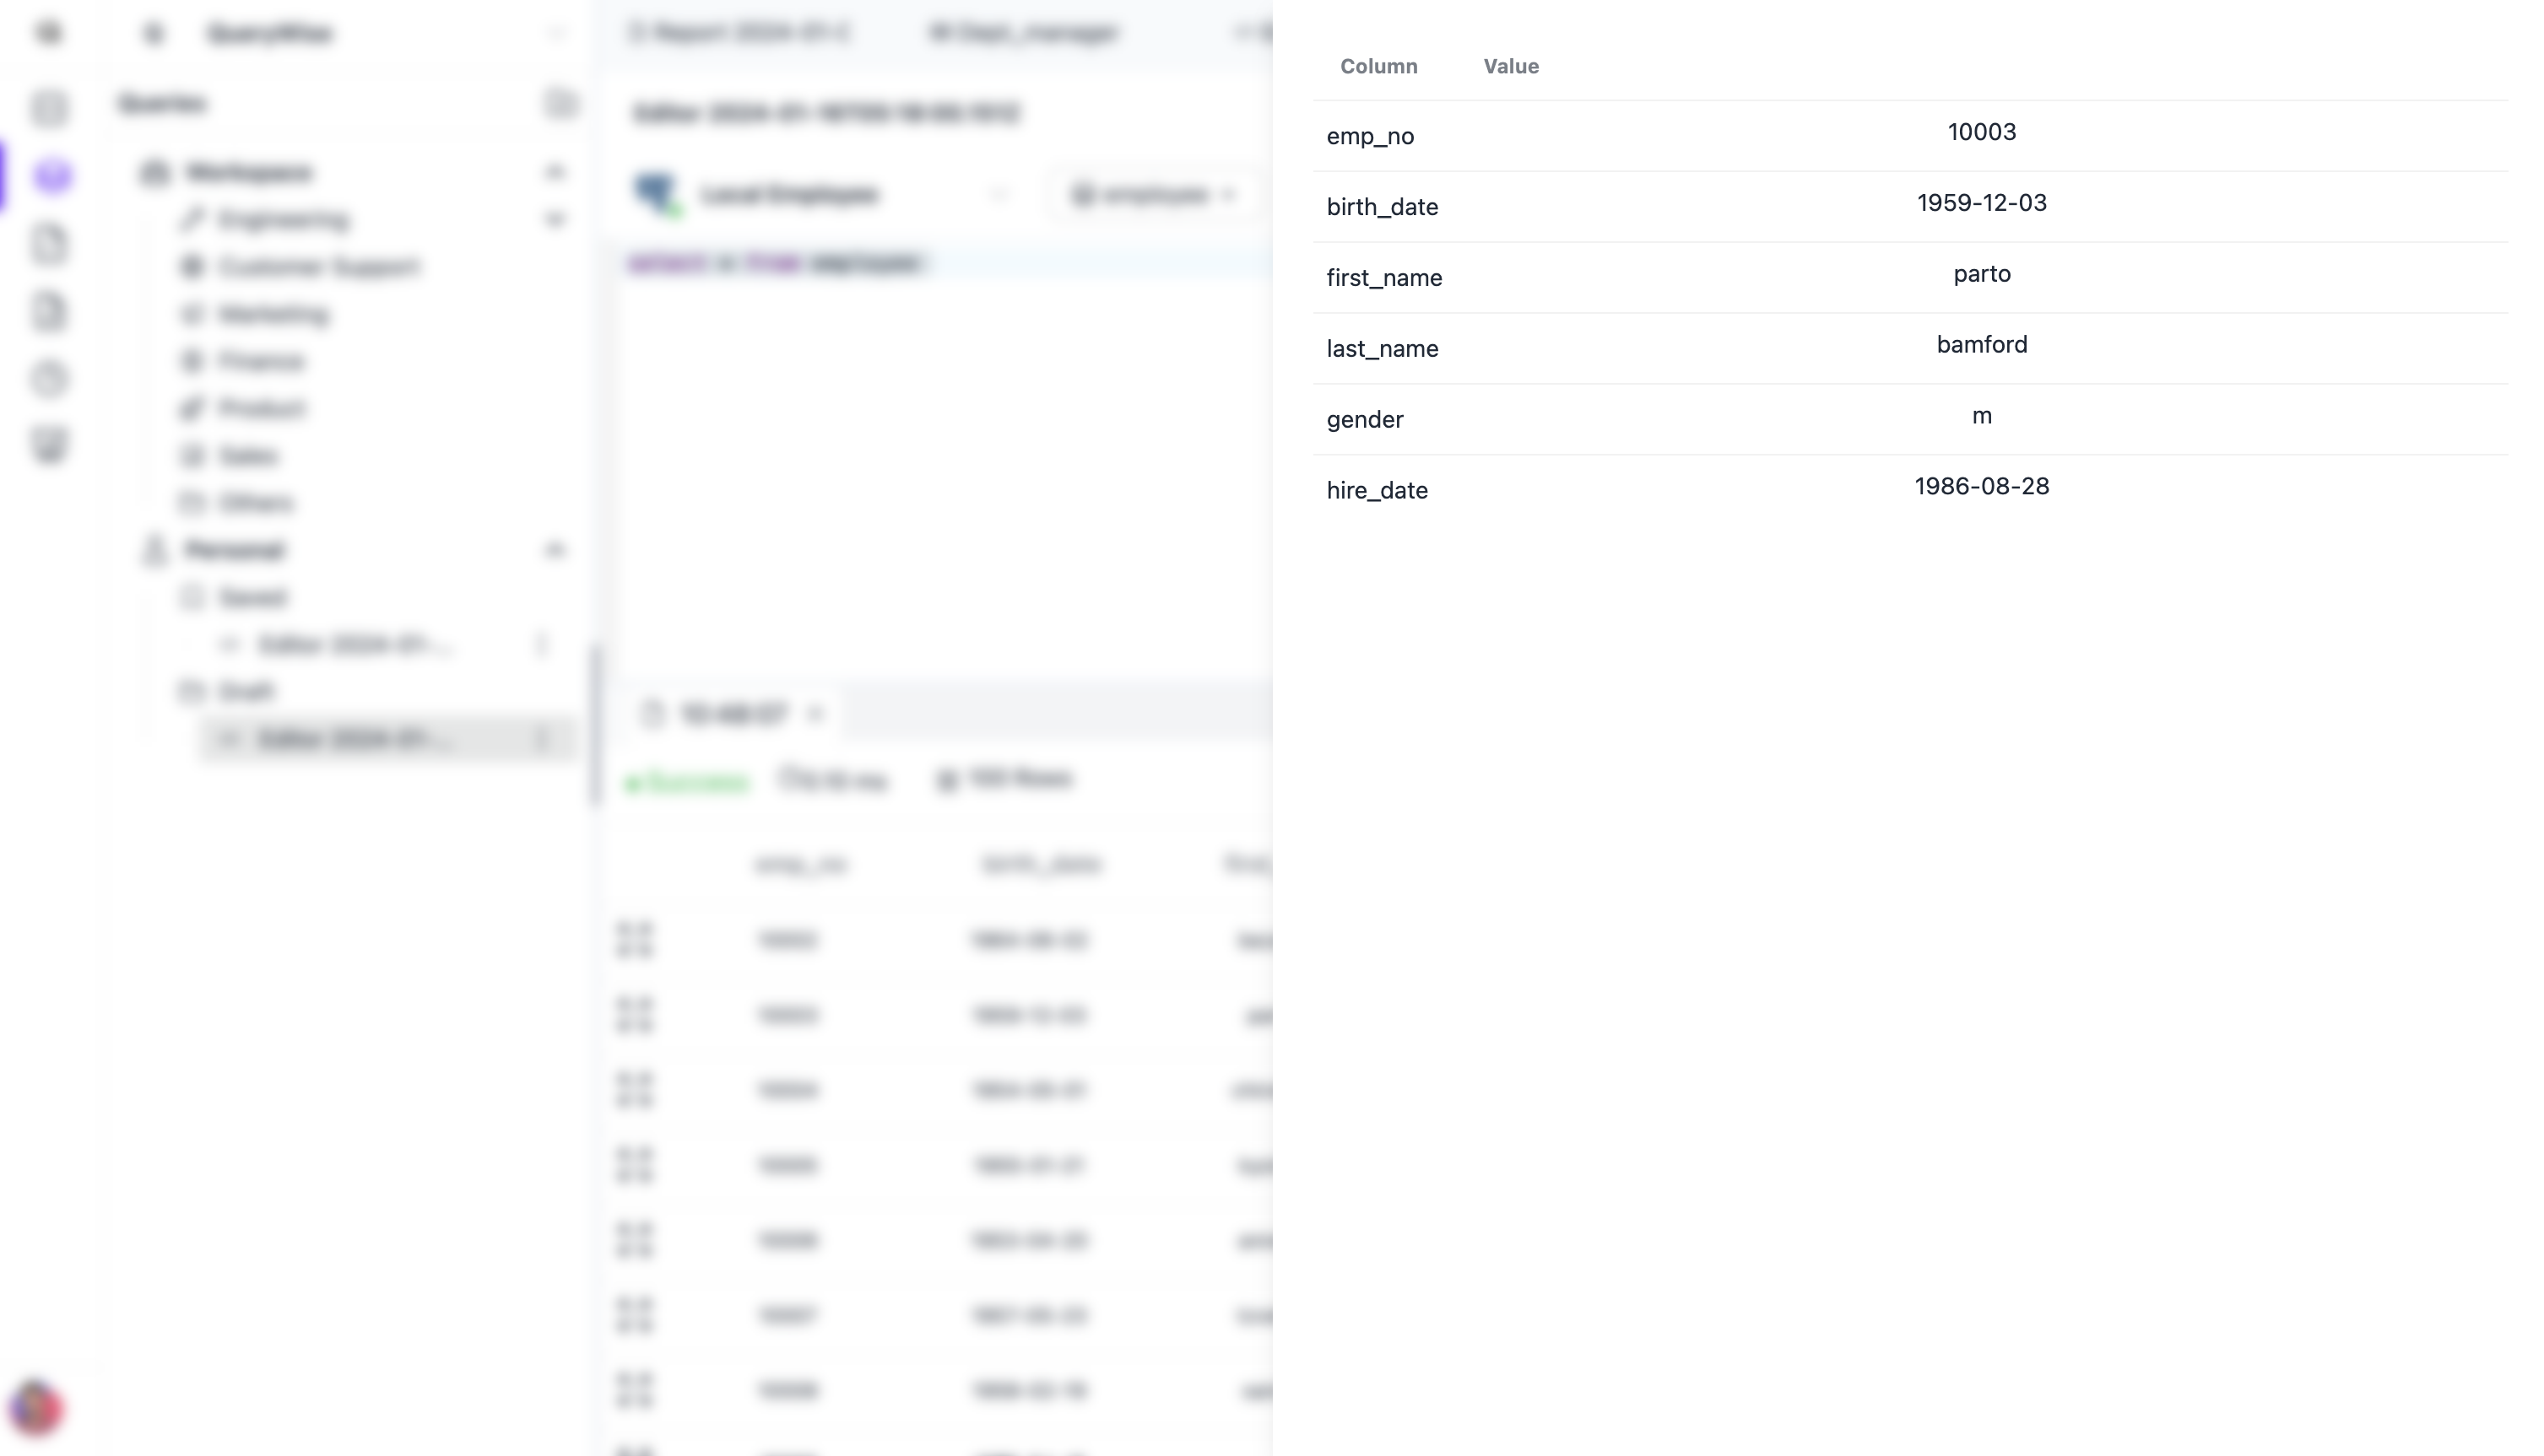Click the 12:48:07 result tab
The image size is (2544, 1456).
point(733,714)
